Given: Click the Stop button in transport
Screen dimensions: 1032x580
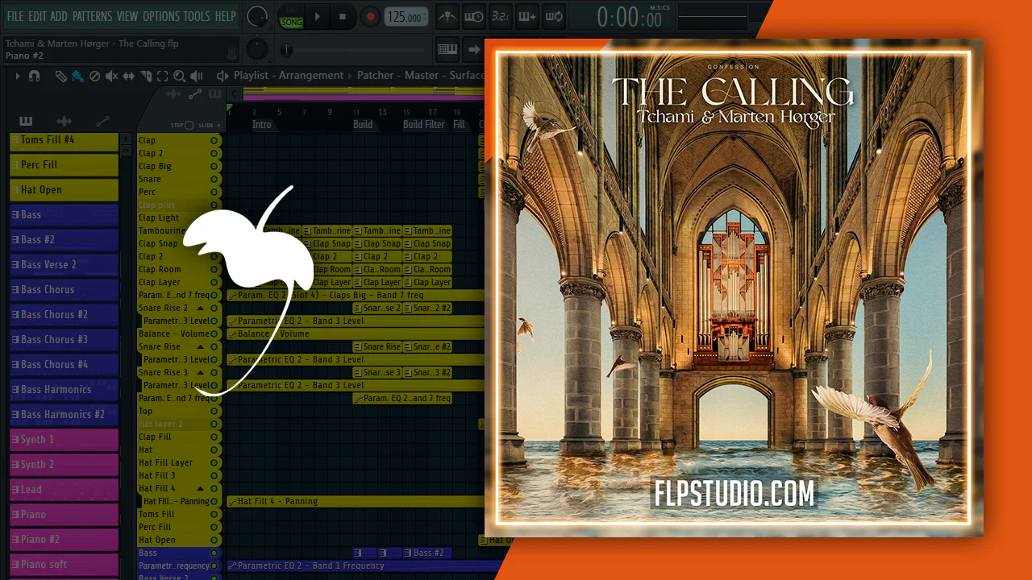Looking at the screenshot, I should coord(343,17).
